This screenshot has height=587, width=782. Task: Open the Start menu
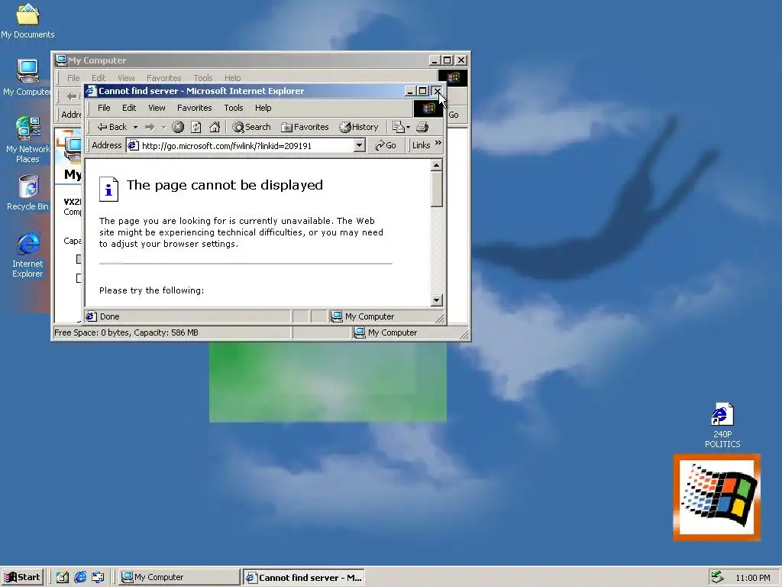(x=22, y=578)
